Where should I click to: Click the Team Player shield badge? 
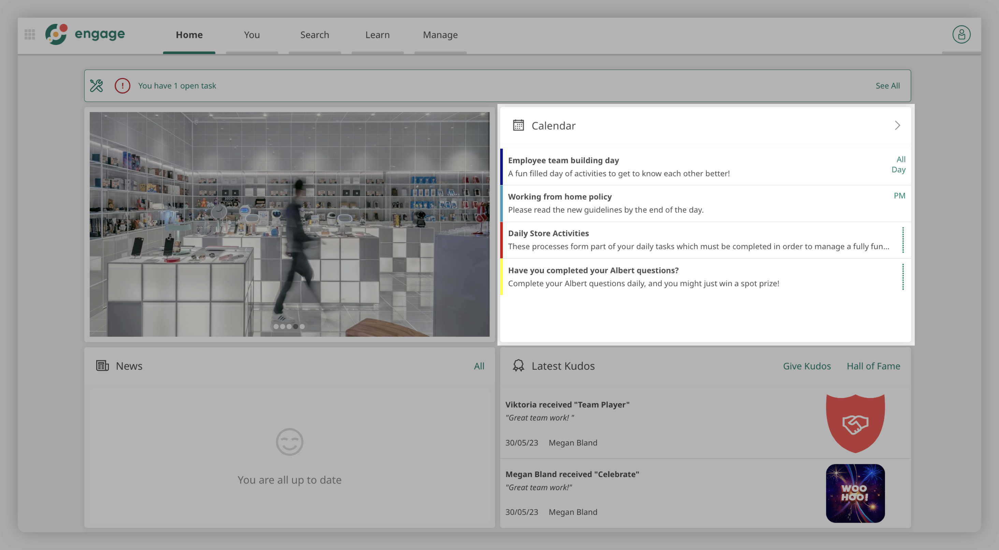pyautogui.click(x=855, y=423)
